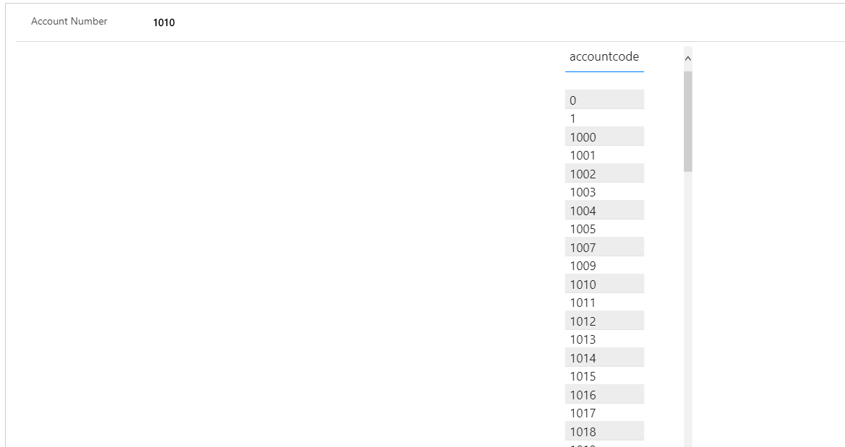Choose account code 1000

[604, 136]
